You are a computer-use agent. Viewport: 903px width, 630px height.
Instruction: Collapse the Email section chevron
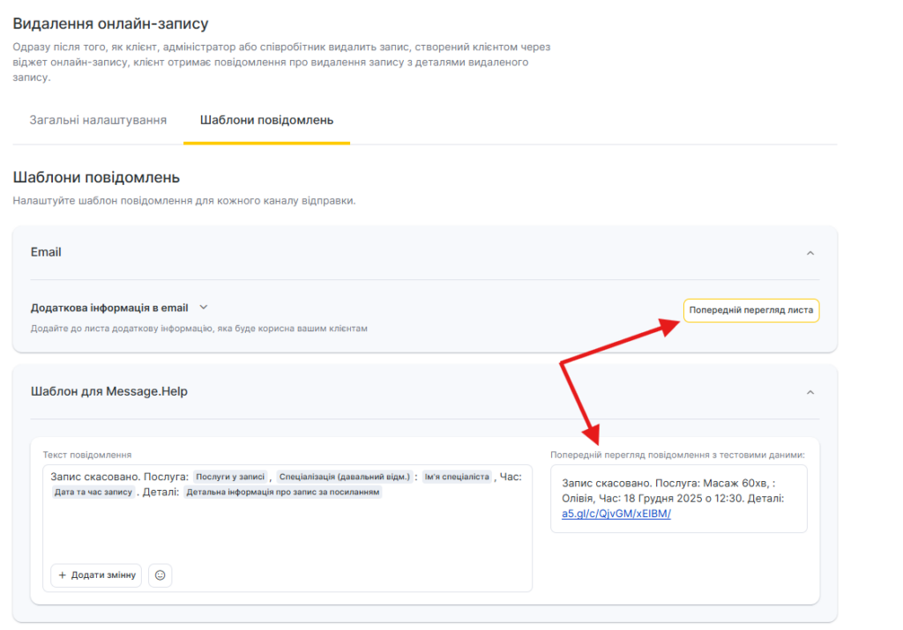pyautogui.click(x=810, y=253)
